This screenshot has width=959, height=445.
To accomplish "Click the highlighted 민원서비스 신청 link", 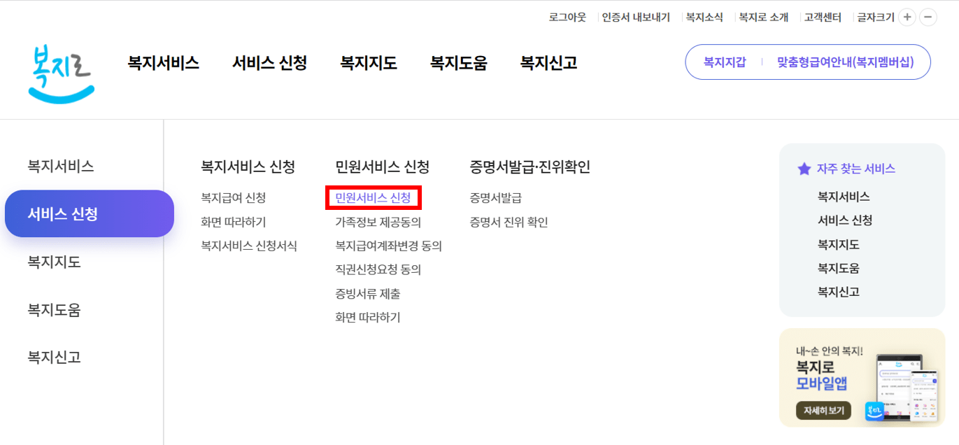I will tap(375, 198).
